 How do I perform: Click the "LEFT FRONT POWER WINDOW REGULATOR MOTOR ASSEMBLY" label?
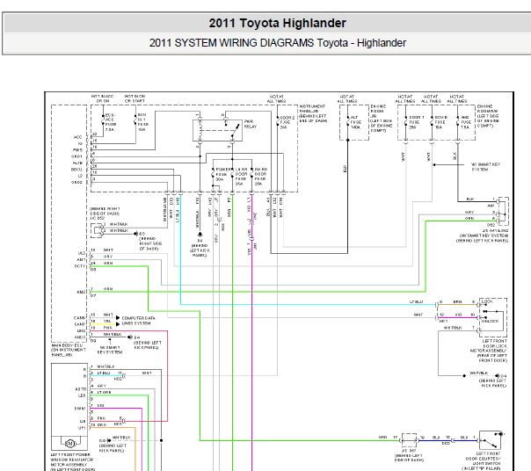point(72,462)
